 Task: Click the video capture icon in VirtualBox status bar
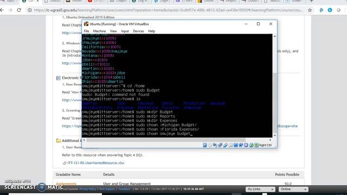click(x=241, y=145)
